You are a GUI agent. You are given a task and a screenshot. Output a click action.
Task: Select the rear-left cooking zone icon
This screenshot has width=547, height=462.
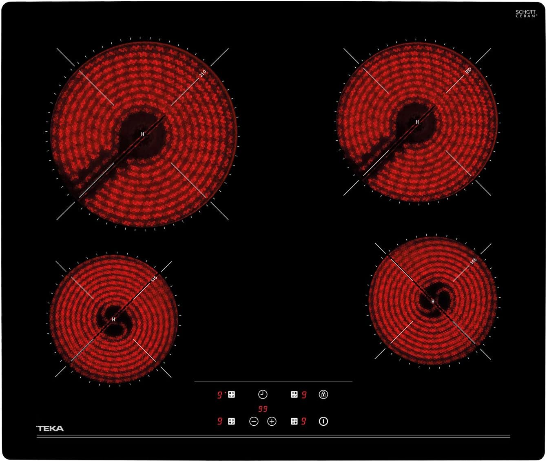point(231,394)
